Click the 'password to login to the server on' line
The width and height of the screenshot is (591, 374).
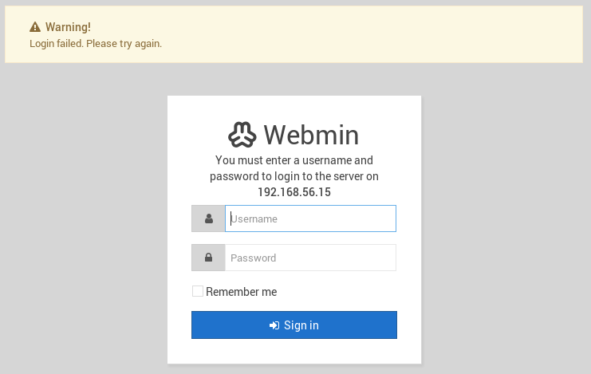click(x=294, y=176)
